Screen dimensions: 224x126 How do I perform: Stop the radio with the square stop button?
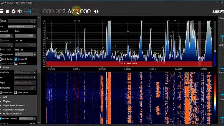pyautogui.click(x=7, y=11)
